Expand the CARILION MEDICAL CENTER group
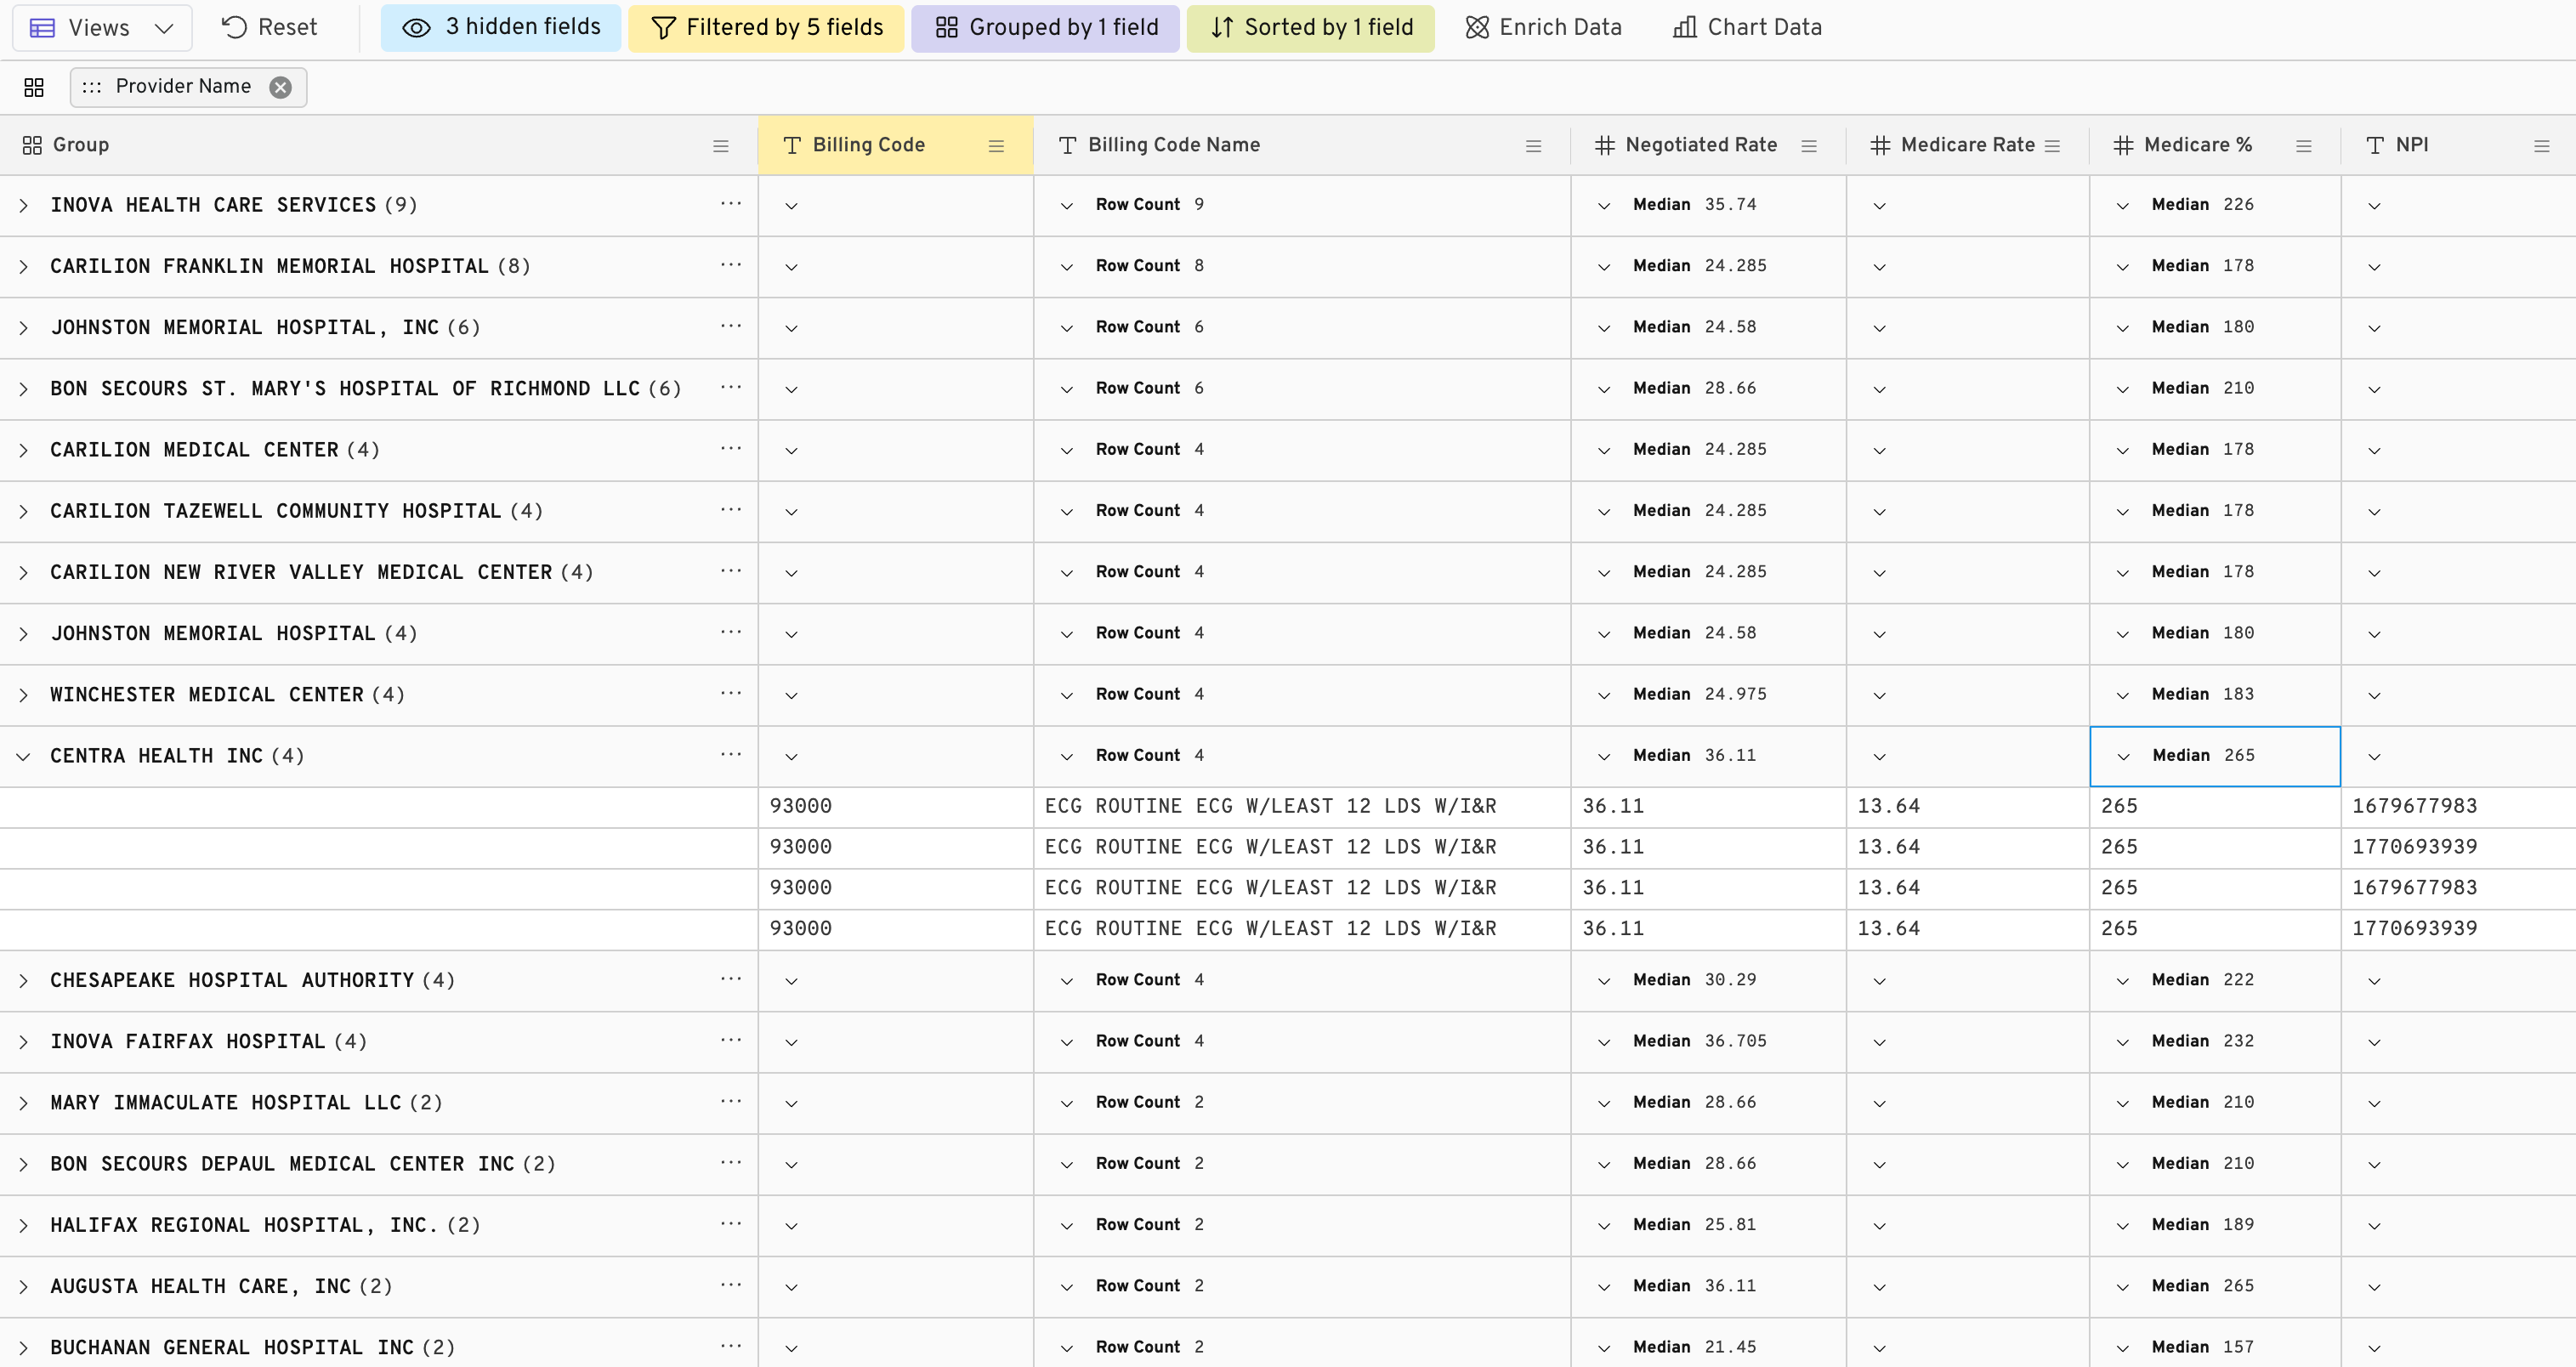2576x1367 pixels. [24, 450]
